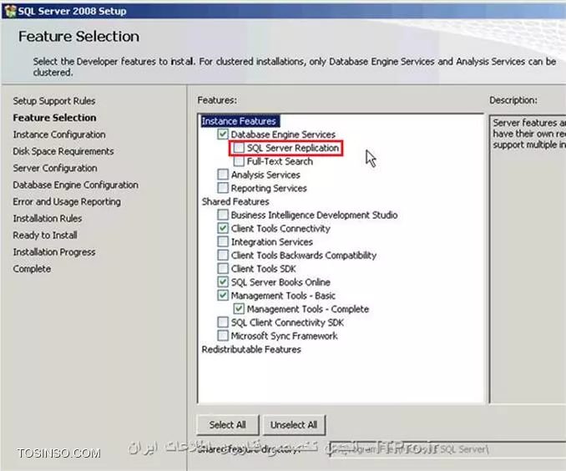Uncheck Database Engine Services checkbox
This screenshot has width=566, height=471.
[223, 134]
